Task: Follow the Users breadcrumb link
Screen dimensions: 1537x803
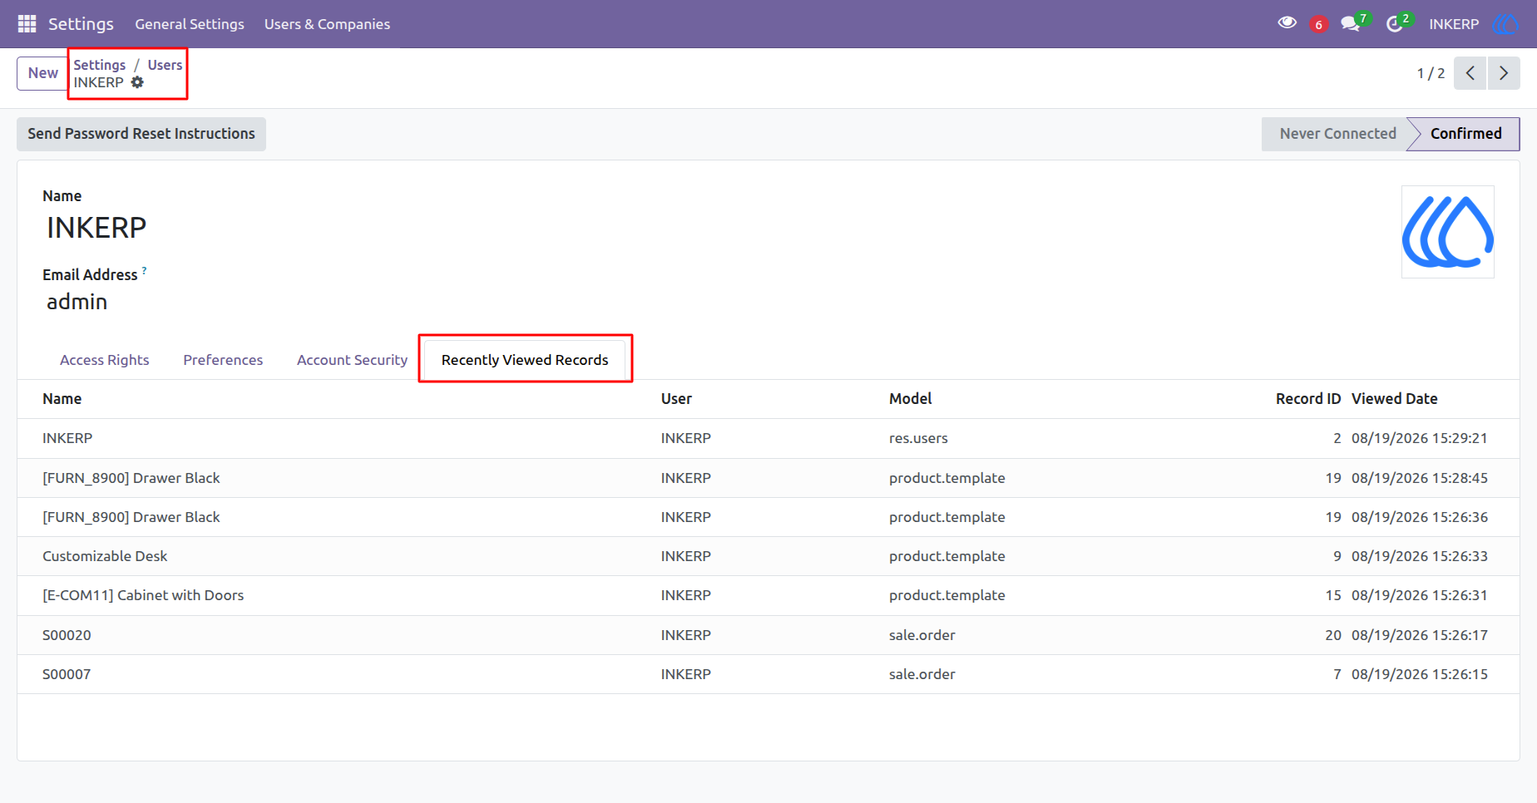Action: coord(165,65)
